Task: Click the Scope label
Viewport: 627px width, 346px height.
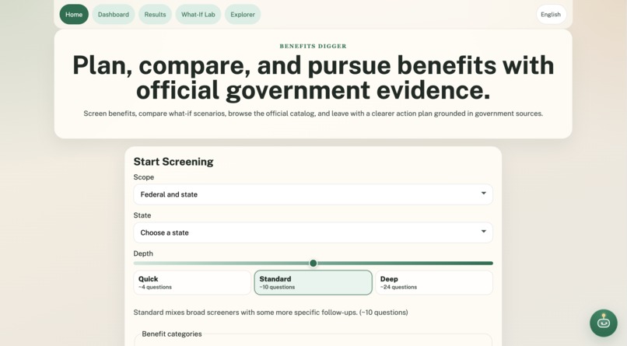Action: pyautogui.click(x=144, y=177)
